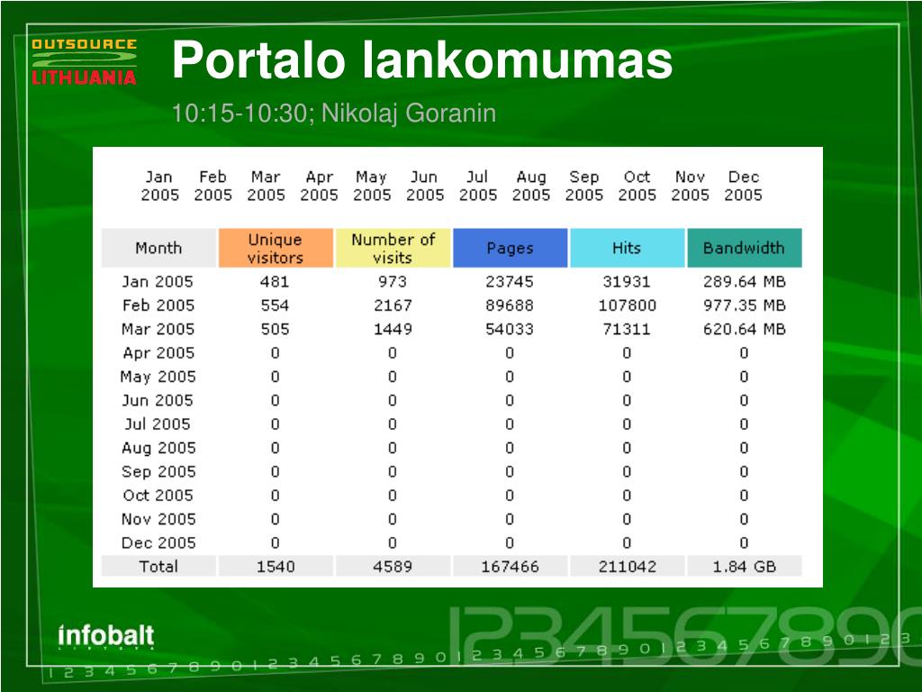The image size is (922, 692).
Task: Click the 'Jul 2005' label in the months strip
Action: [477, 186]
